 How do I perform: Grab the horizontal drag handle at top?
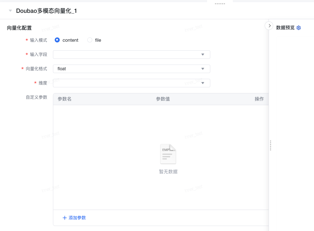point(220,4)
